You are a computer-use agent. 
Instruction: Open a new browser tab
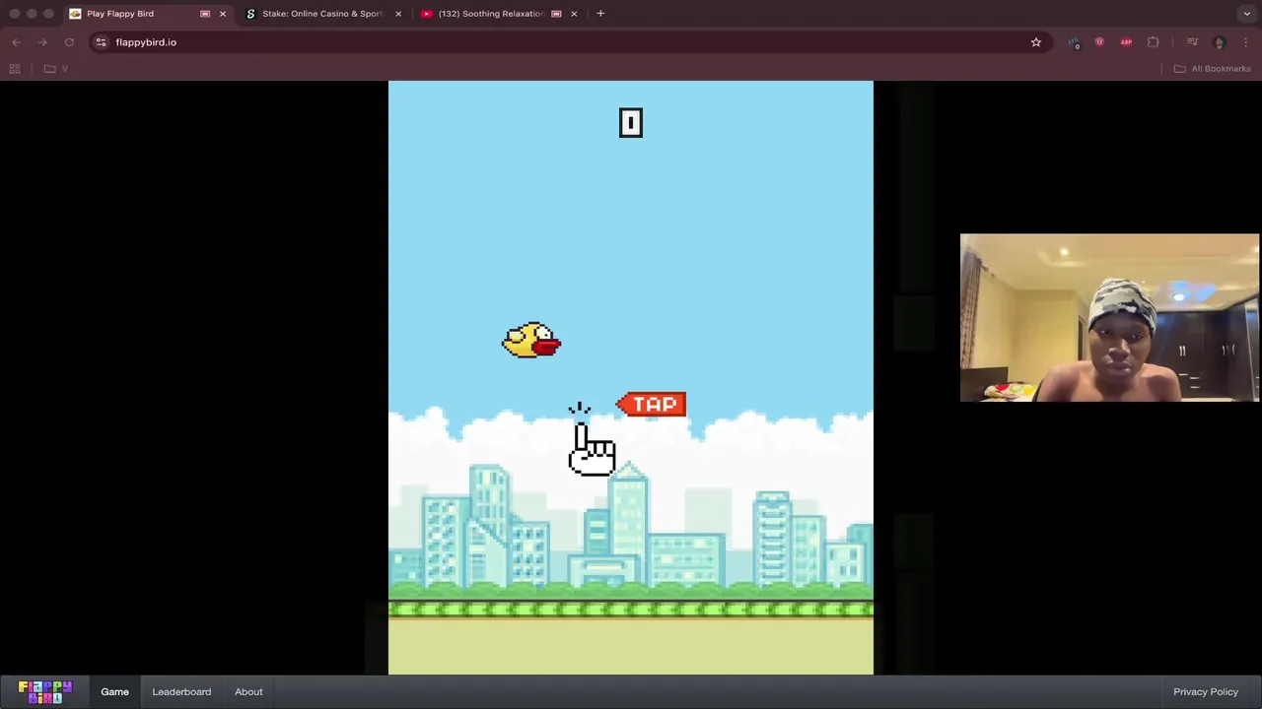(600, 14)
